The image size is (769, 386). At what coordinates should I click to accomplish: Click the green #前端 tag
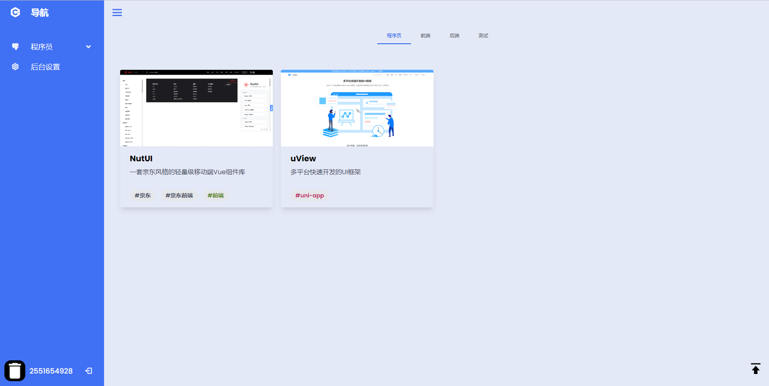coord(215,195)
